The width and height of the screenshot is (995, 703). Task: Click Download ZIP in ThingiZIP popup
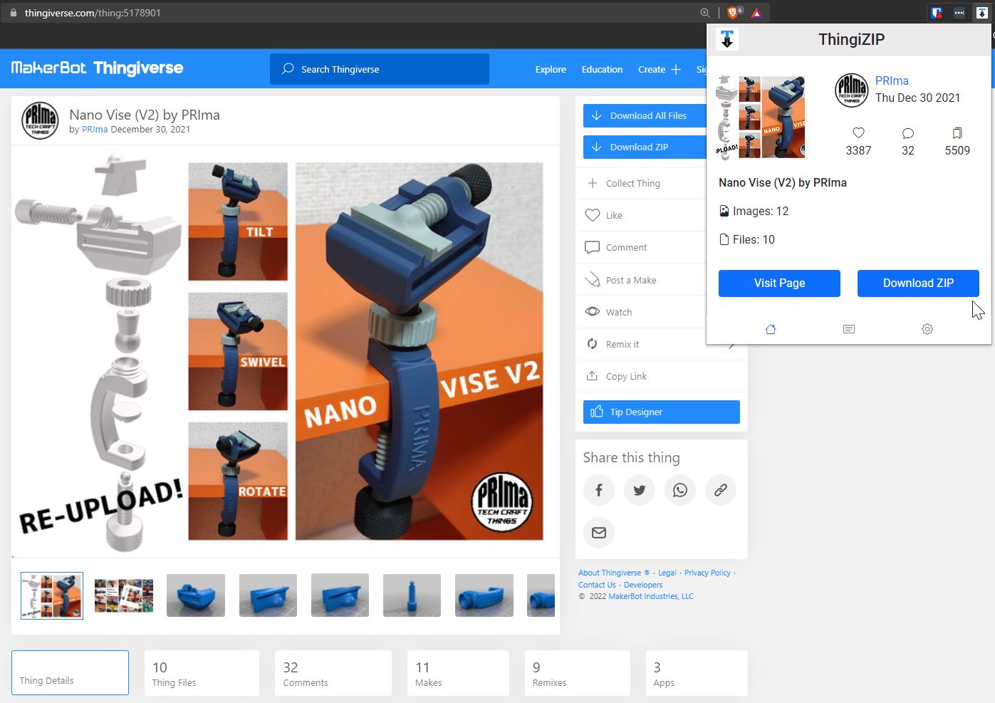(918, 283)
